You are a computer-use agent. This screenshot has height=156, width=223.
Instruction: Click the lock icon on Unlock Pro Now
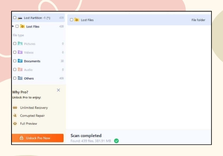[22, 138]
